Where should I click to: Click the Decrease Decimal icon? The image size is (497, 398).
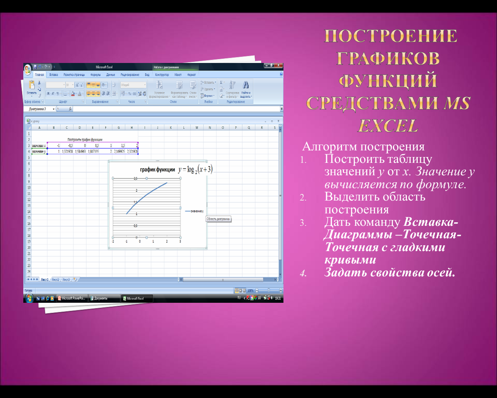(x=144, y=94)
